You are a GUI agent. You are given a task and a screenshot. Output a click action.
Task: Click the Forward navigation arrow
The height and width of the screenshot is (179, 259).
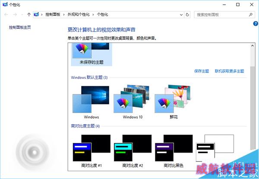coord(15,15)
